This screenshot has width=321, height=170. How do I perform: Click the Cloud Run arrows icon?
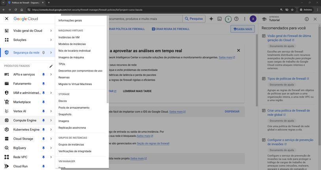click(x=7, y=166)
